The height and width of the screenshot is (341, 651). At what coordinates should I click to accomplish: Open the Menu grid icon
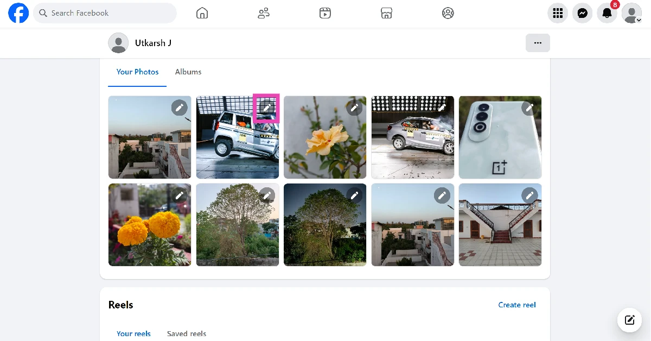(558, 13)
